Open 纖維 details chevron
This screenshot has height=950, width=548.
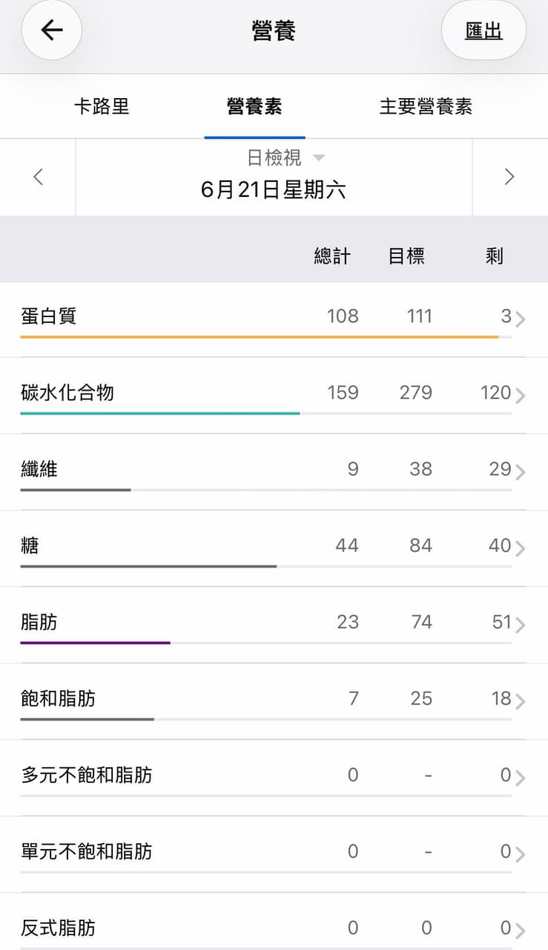tap(521, 472)
